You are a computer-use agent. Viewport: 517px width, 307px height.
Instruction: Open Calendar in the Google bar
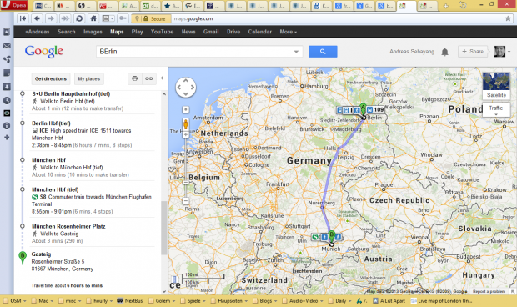click(x=260, y=32)
